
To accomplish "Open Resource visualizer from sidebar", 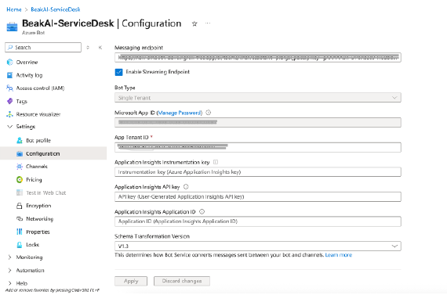I will point(38,114).
